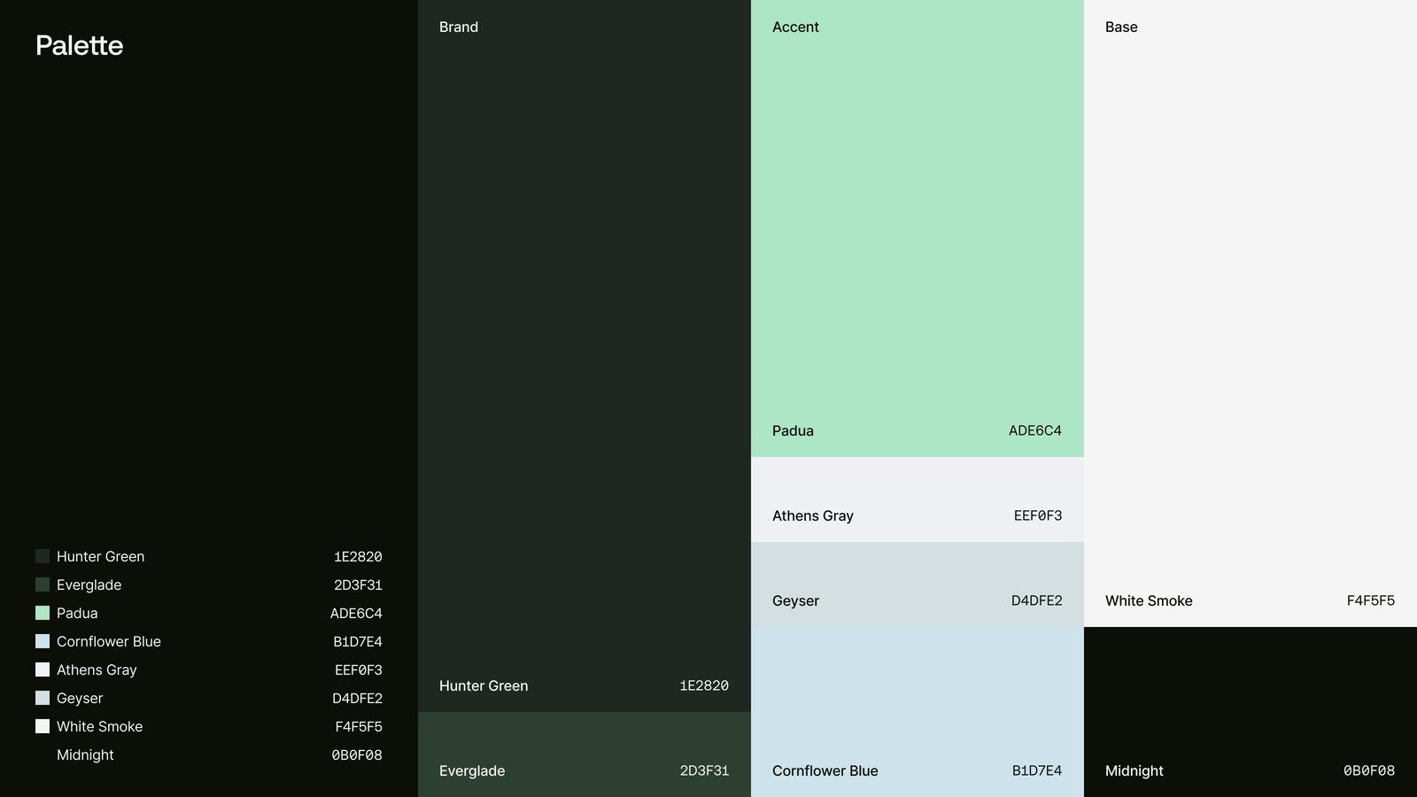This screenshot has width=1417, height=797.
Task: Click the Padua swatch square in the list
Action: 43,613
